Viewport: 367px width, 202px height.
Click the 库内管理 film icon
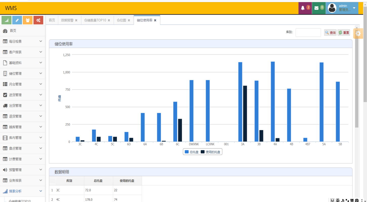(5, 138)
